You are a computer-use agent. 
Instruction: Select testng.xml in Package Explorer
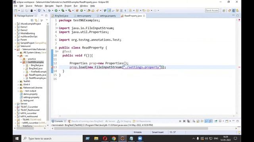click(28, 101)
